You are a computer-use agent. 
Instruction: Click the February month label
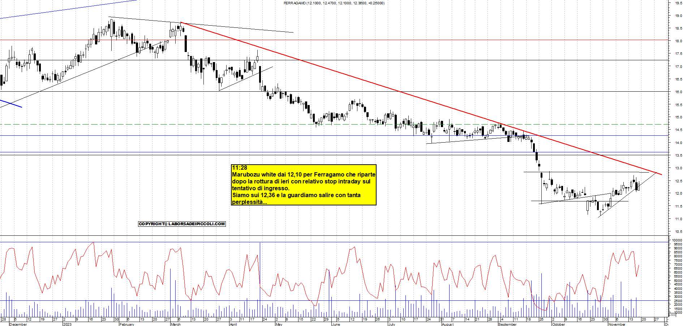[127, 324]
